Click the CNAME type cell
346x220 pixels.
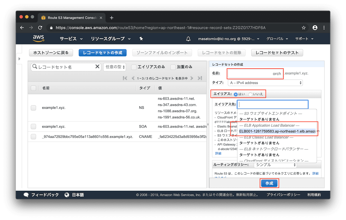pos(146,137)
